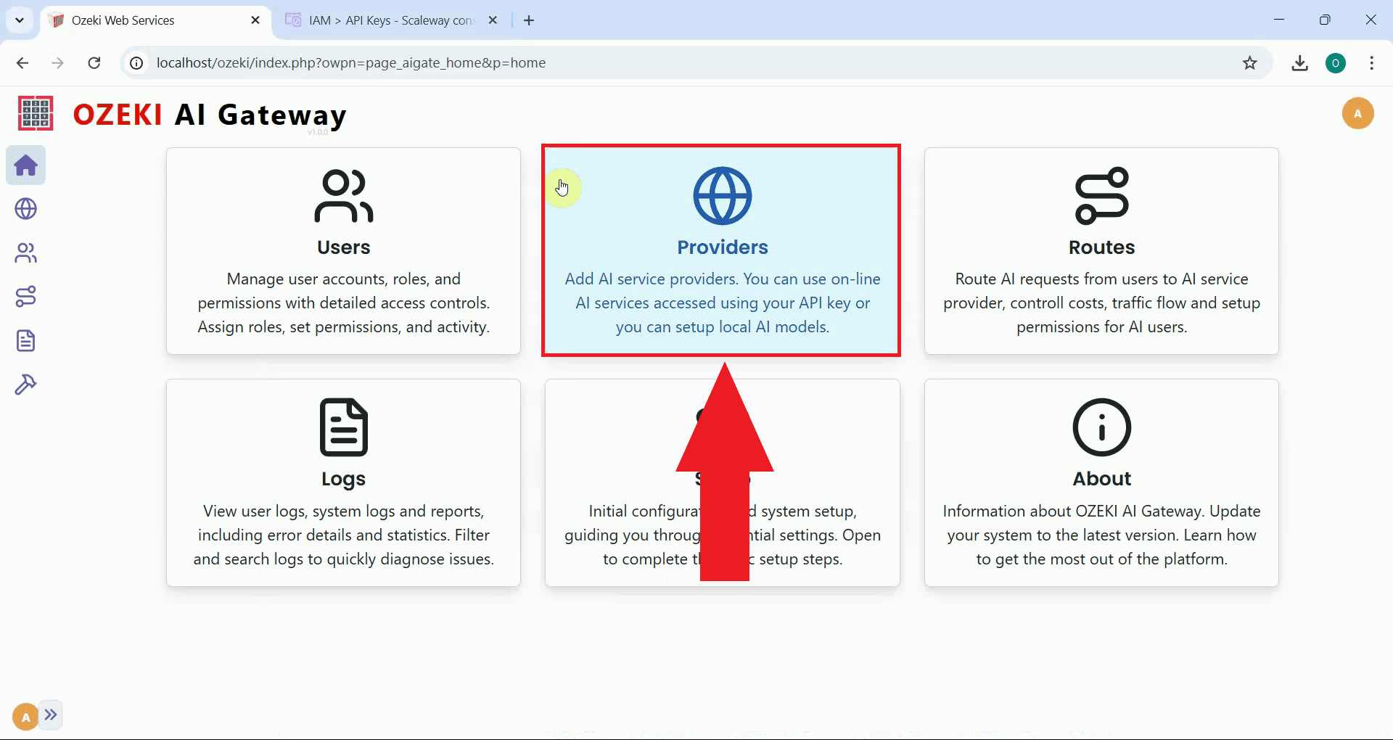Expand the sidebar with the double-chevron button

click(51, 715)
